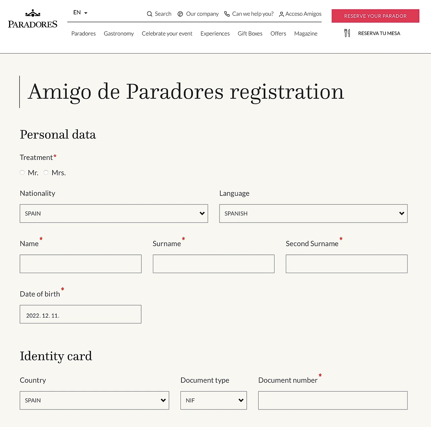The image size is (431, 427).
Task: Open the identity card Country dropdown
Action: tap(95, 400)
